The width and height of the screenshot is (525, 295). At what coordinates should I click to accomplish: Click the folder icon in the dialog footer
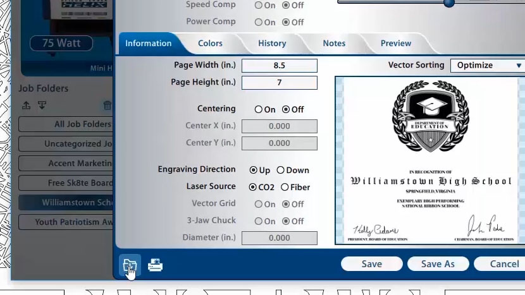129,265
